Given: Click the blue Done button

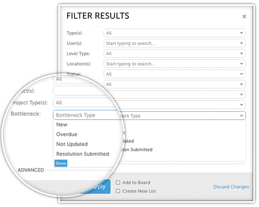Looking at the screenshot, I should [61, 163].
